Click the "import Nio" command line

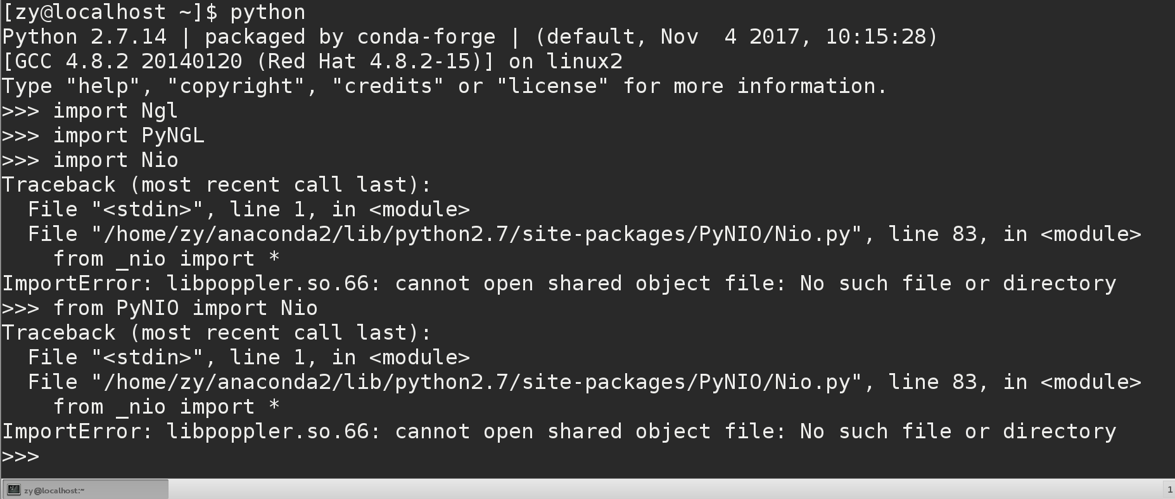pyautogui.click(x=115, y=160)
